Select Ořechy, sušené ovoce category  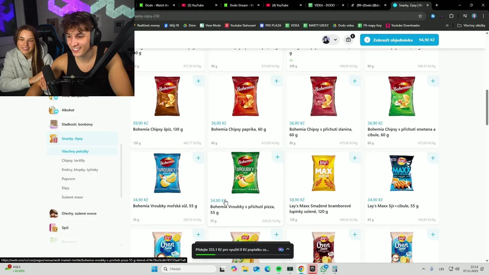tap(82, 214)
